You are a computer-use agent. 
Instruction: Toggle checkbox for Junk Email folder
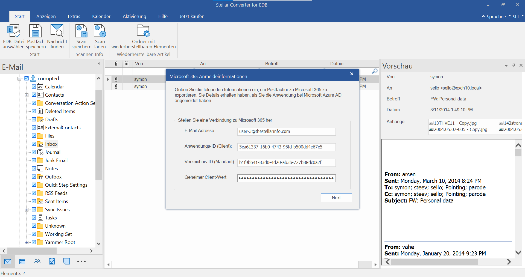(x=34, y=160)
